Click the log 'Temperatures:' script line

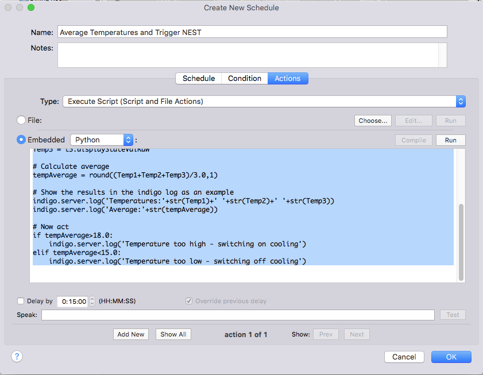tap(184, 201)
